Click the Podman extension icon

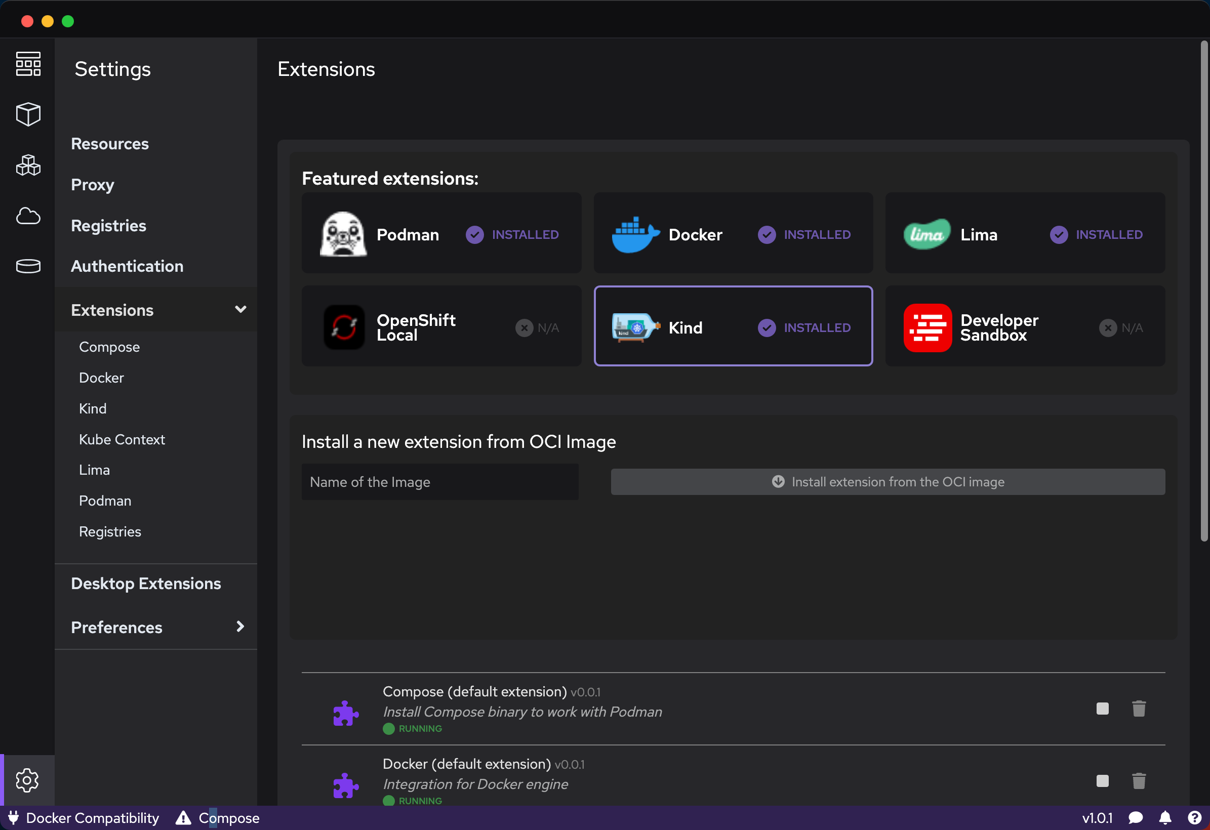345,233
